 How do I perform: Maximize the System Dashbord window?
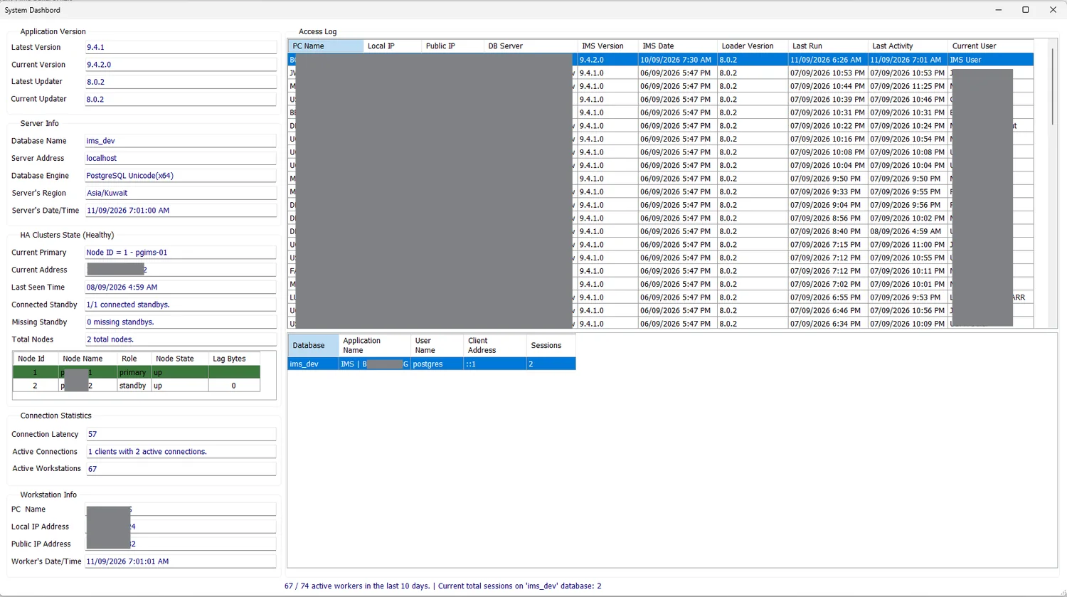coord(1026,10)
